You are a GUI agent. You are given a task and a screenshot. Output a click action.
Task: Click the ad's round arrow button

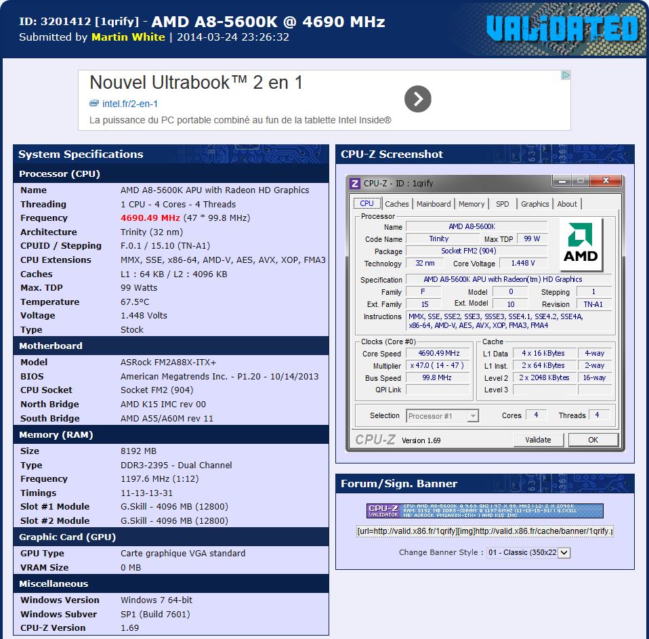[417, 99]
